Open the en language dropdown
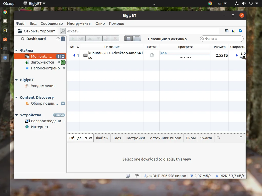262x196 pixels. [222, 3]
